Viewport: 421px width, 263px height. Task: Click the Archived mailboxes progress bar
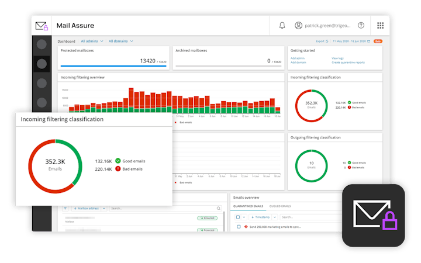228,65
